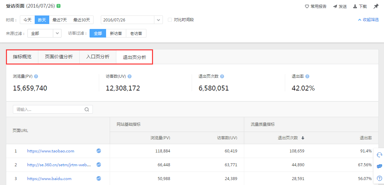Select 新访客 visitor filter
384x185 pixels.
pos(116,34)
